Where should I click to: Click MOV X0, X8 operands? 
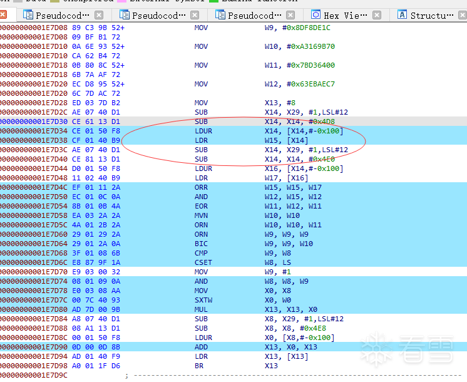[277, 291]
